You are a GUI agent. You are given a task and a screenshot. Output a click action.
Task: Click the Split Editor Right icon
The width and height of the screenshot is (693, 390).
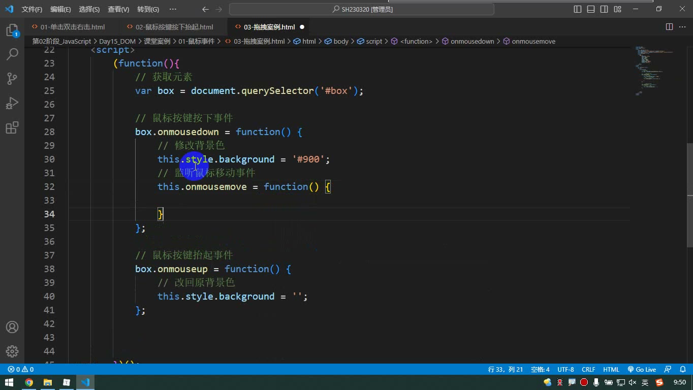(669, 27)
